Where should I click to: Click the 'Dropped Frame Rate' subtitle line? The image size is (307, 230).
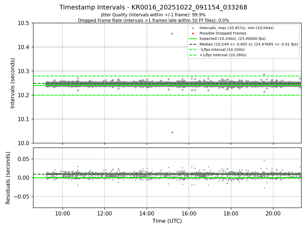click(153, 20)
